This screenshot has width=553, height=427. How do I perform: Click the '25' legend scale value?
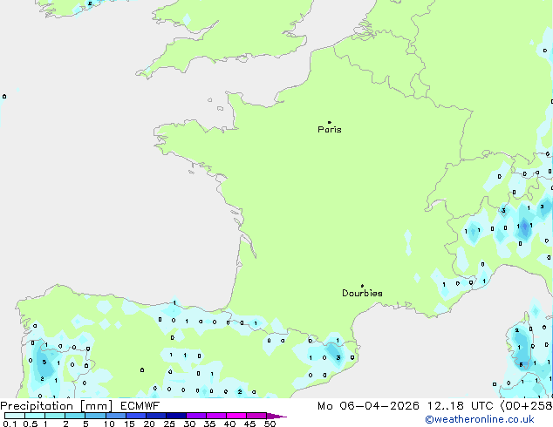(169, 424)
